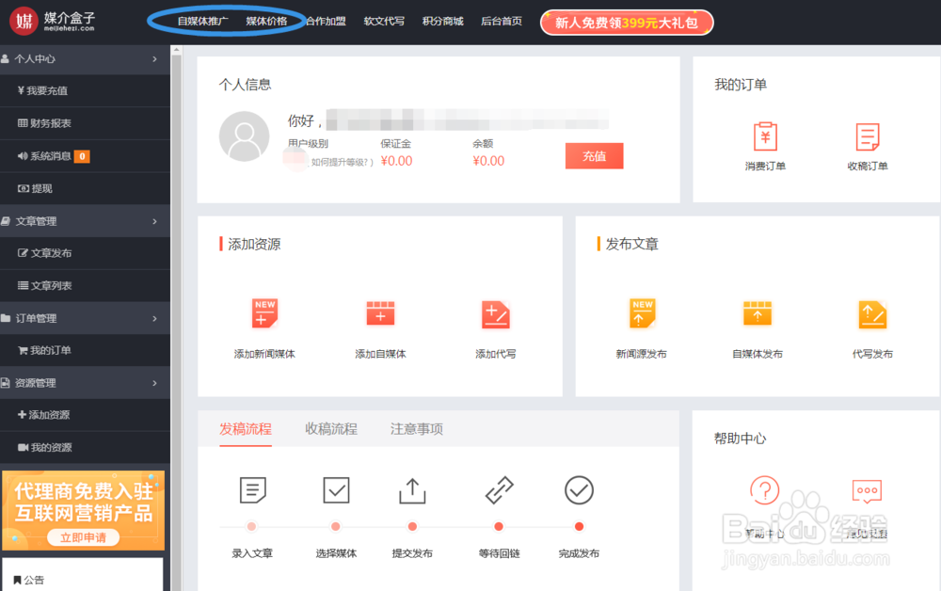The image size is (941, 591).
Task: Switch to the 注意事项 tab
Action: [x=417, y=429]
